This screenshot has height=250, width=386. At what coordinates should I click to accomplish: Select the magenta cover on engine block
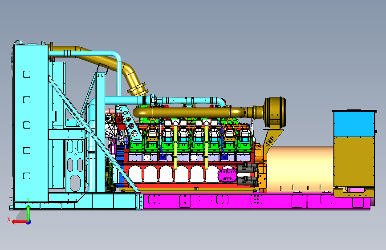[228, 174]
